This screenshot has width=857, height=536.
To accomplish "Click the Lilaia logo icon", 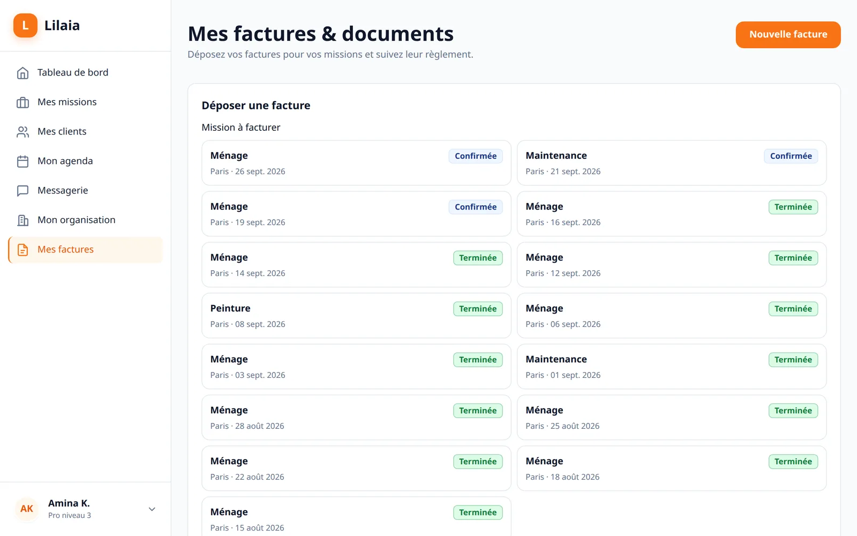I will point(25,25).
